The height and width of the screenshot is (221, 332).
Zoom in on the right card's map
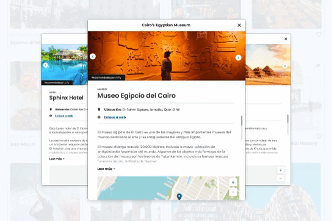coord(281,170)
